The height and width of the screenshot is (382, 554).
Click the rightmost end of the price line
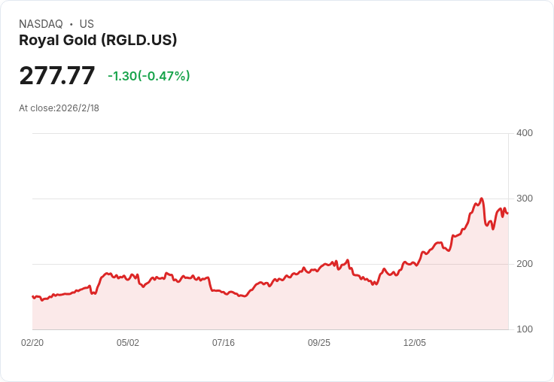[508, 214]
